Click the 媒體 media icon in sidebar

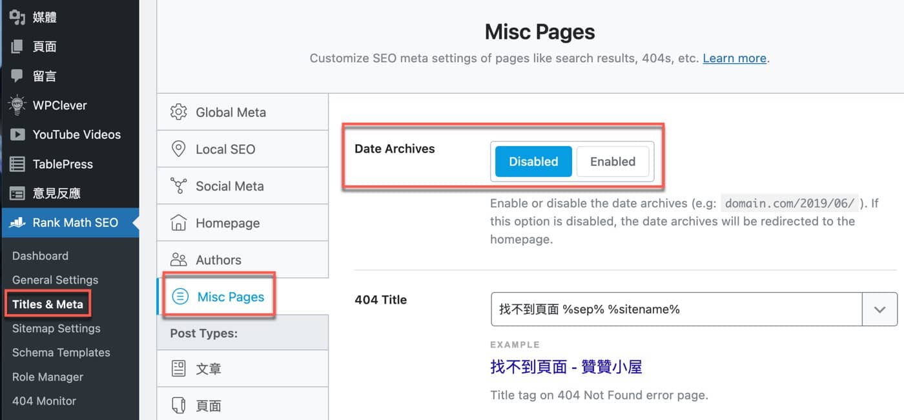17,17
